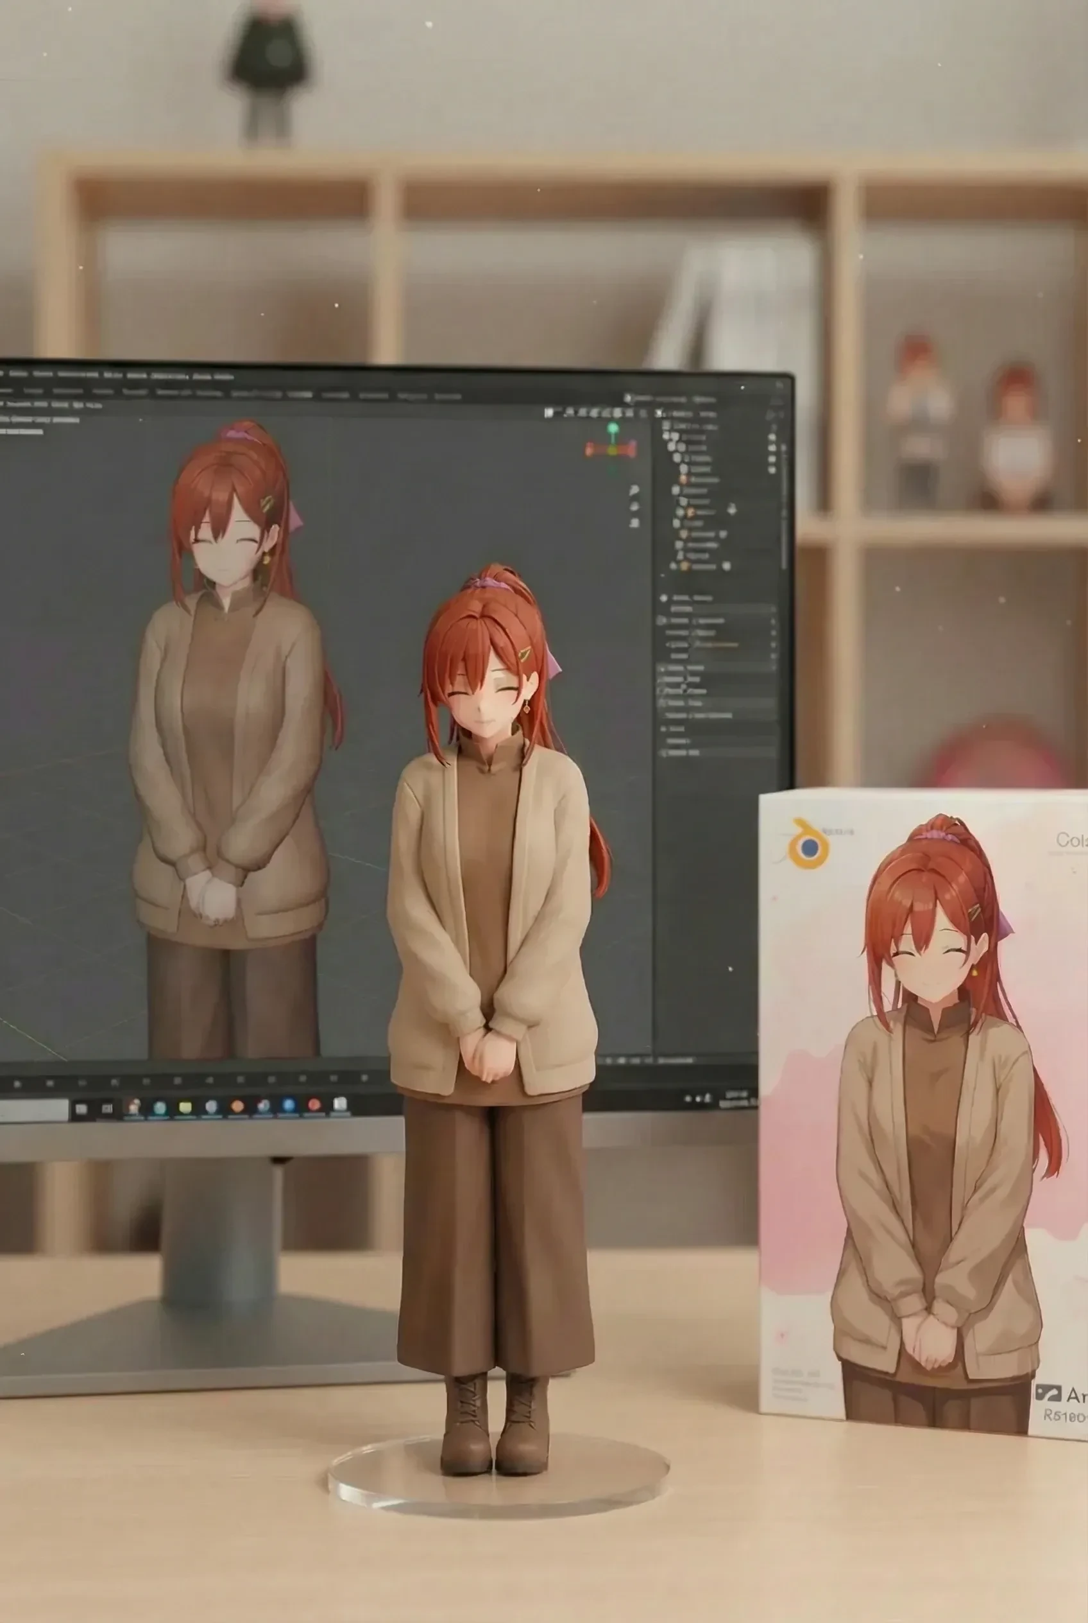Collapse the top properties panel section header
The width and height of the screenshot is (1088, 1623).
[664, 598]
